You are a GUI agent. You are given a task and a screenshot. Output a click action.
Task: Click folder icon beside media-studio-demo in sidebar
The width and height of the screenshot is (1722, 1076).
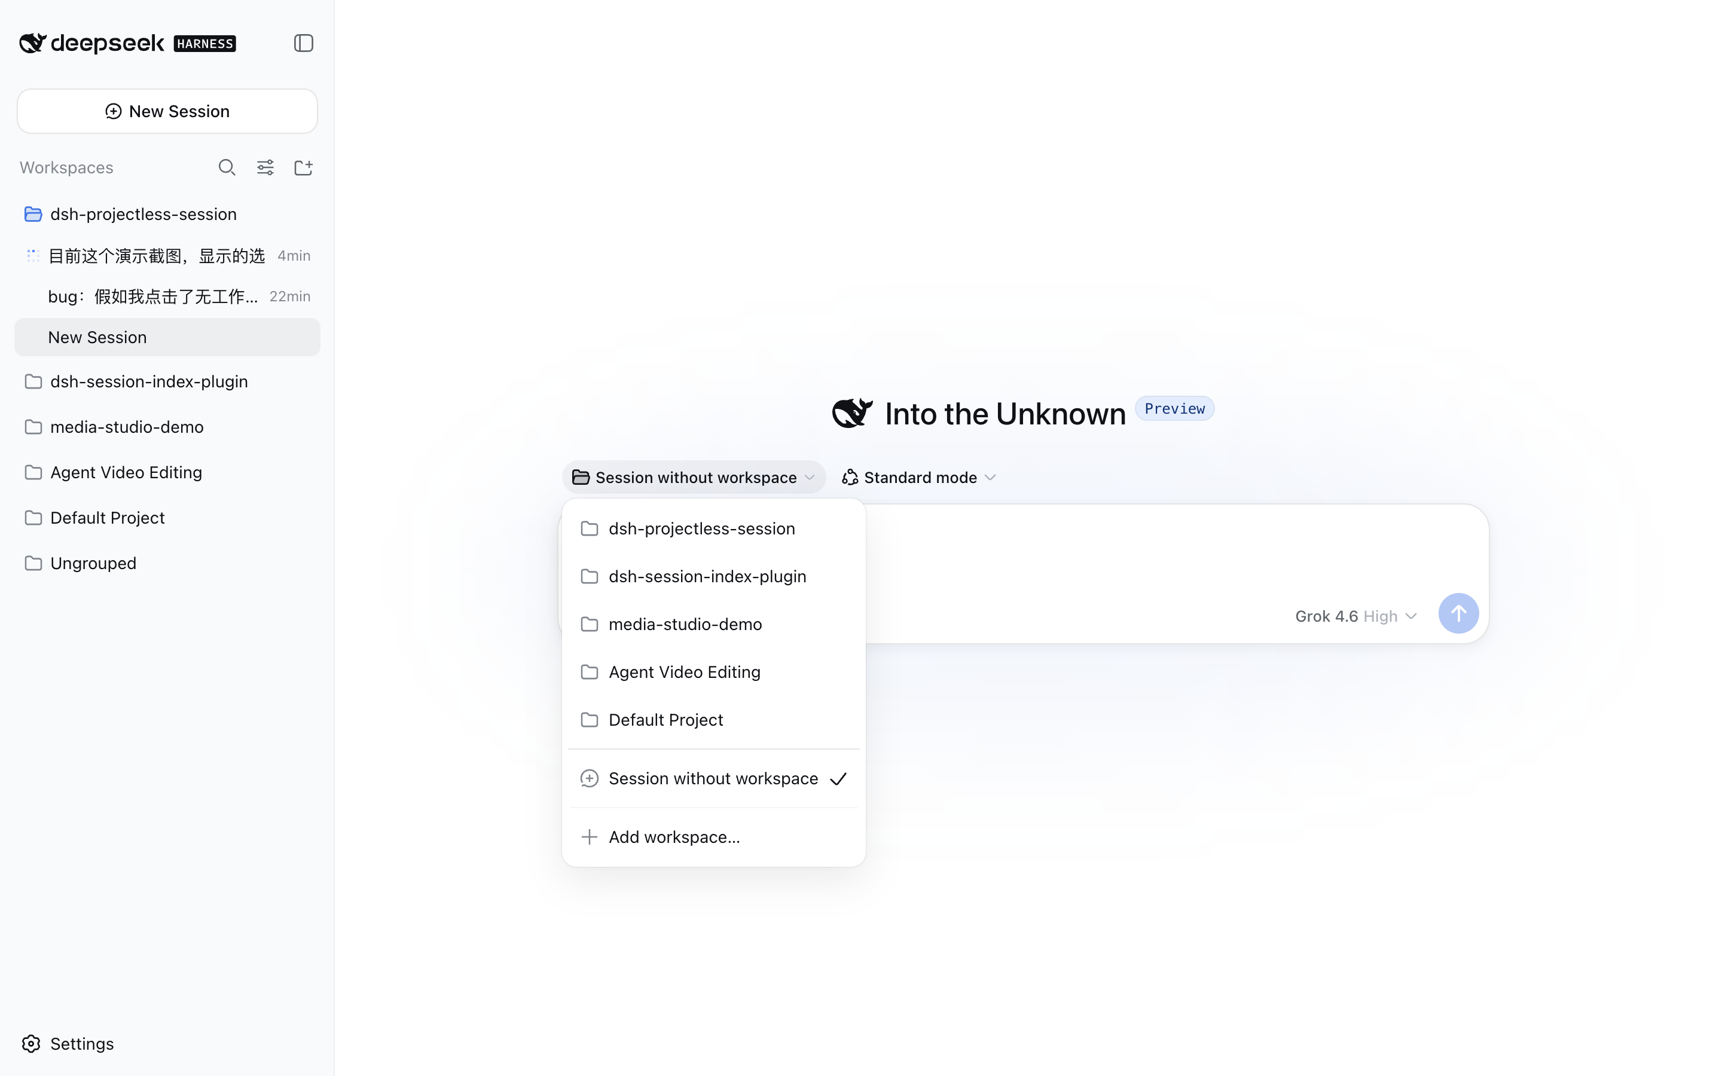33,427
